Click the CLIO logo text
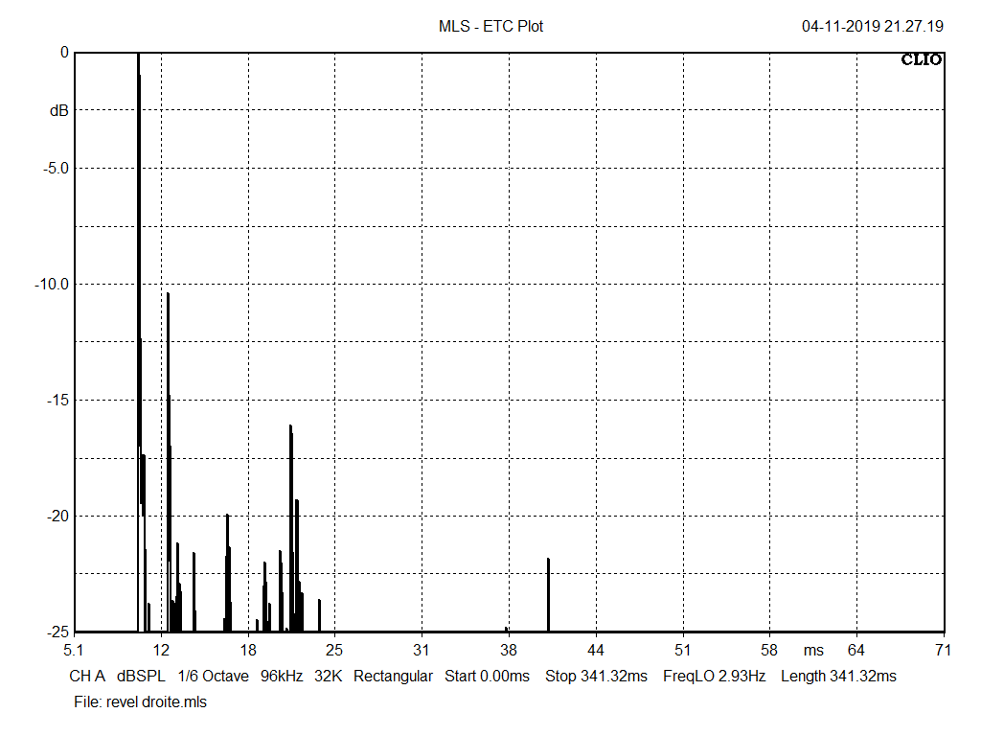981x736 pixels. click(921, 59)
